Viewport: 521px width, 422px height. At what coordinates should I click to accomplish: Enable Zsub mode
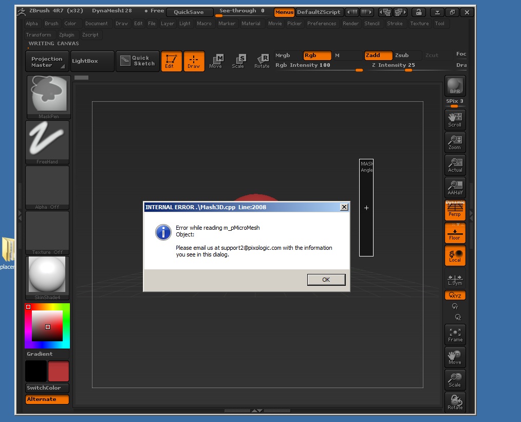pos(407,55)
